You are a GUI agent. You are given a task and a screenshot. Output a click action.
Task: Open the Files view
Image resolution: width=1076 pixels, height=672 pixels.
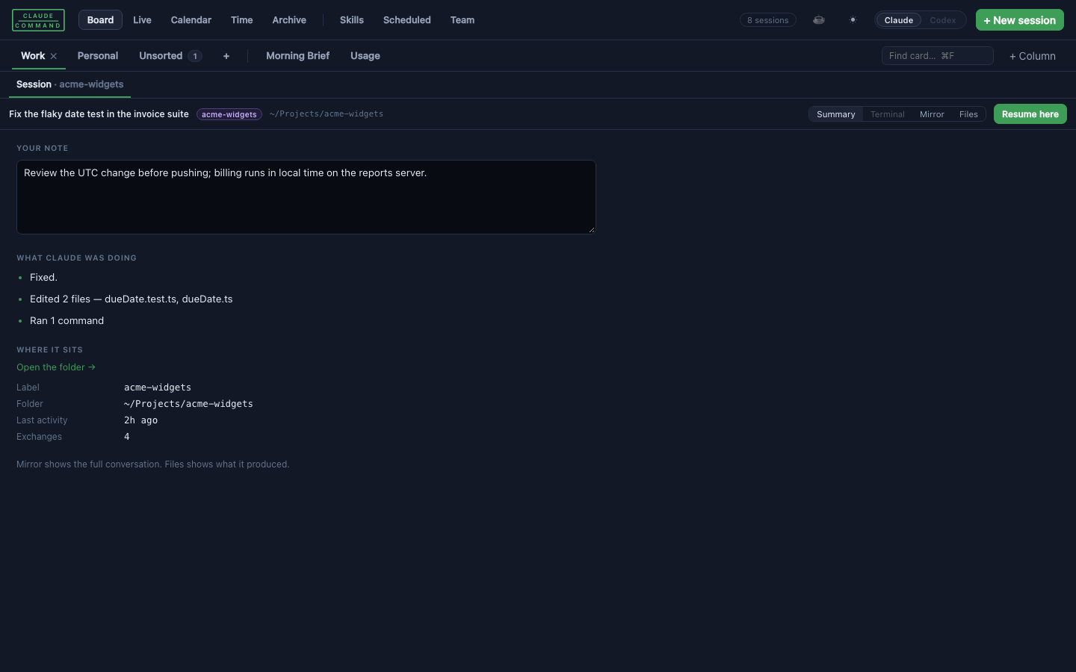tap(968, 114)
